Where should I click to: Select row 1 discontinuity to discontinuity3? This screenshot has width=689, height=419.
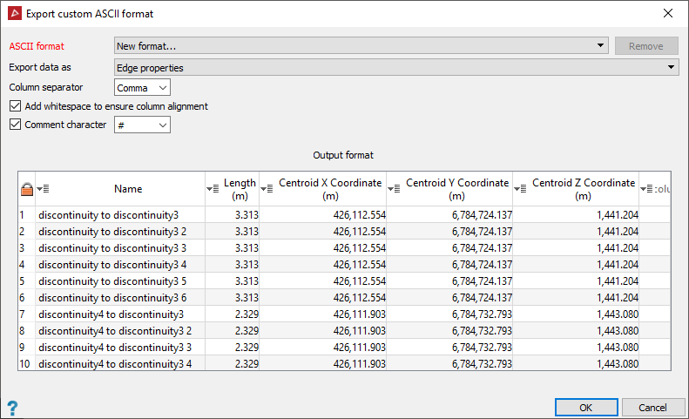tap(108, 214)
